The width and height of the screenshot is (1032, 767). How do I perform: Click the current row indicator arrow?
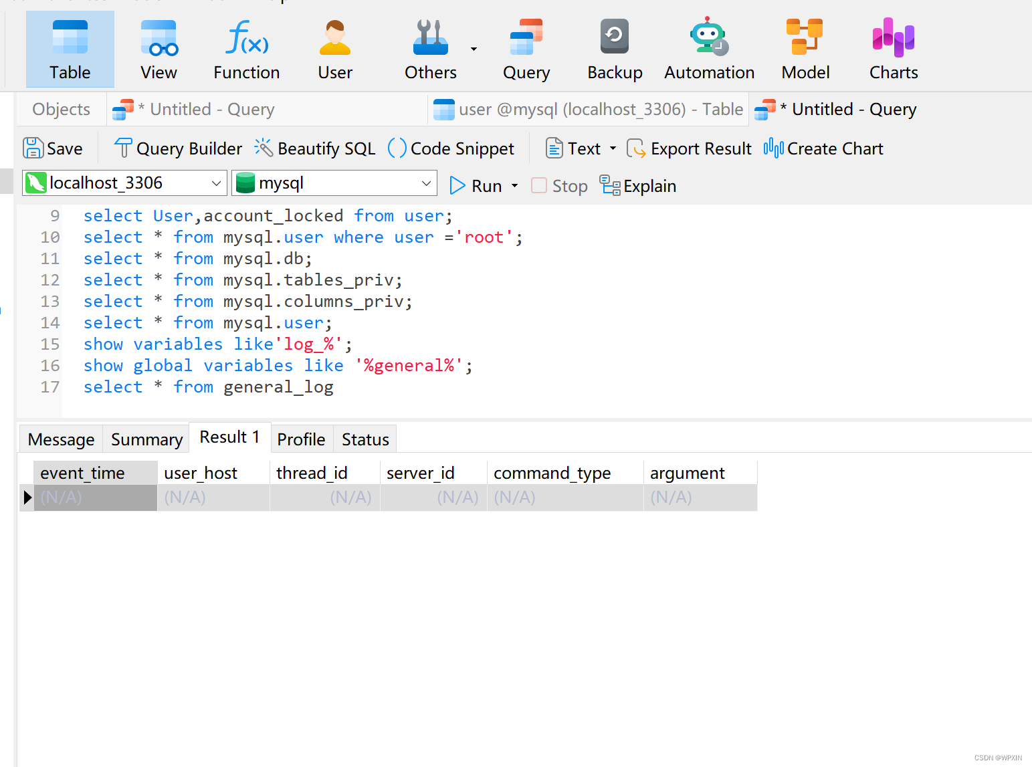point(27,498)
